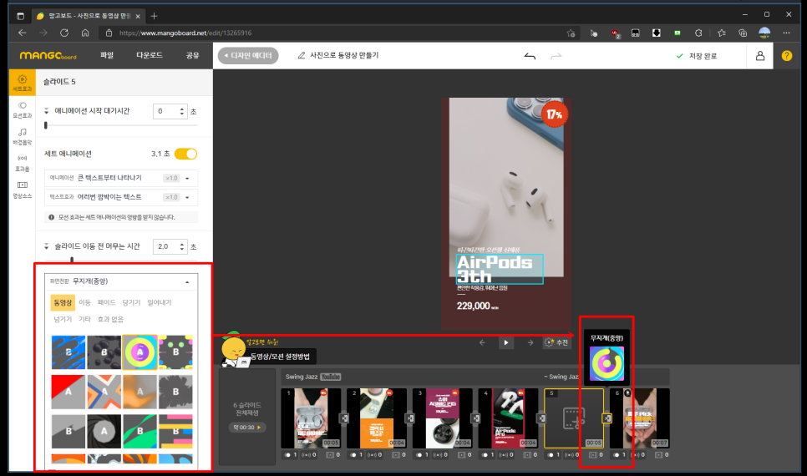
Task: Open the 세트효과 sidebar panel
Action: tap(22, 83)
